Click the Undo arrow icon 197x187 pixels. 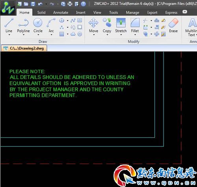40,4
